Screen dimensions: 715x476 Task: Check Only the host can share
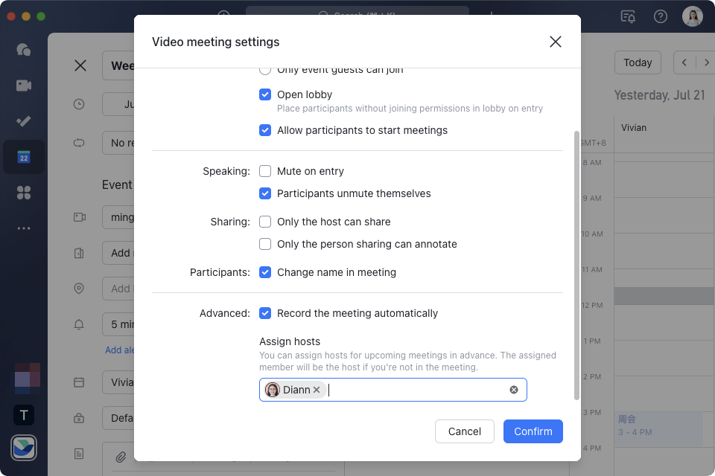(265, 222)
